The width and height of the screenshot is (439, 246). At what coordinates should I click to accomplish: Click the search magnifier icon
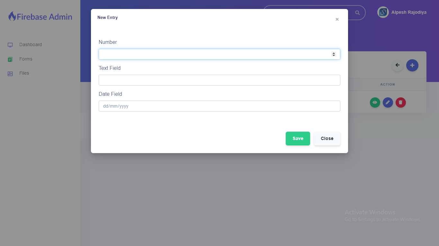(x=357, y=13)
